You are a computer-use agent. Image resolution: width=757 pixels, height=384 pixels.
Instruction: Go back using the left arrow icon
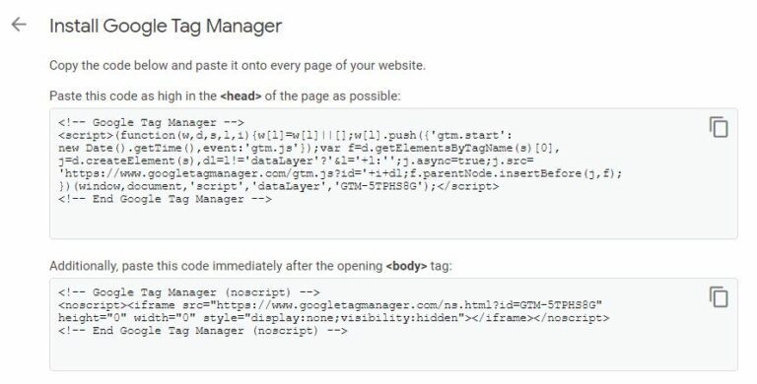point(19,25)
